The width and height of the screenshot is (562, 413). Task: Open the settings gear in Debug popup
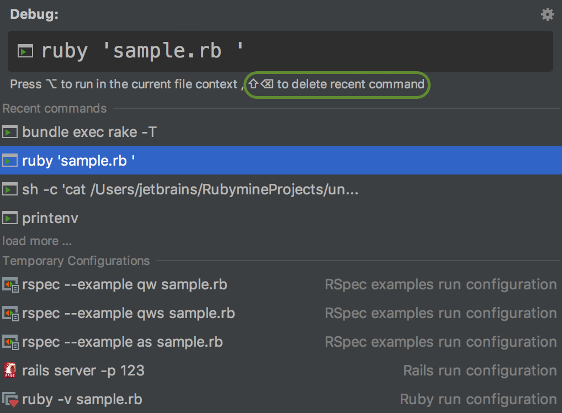(x=547, y=15)
